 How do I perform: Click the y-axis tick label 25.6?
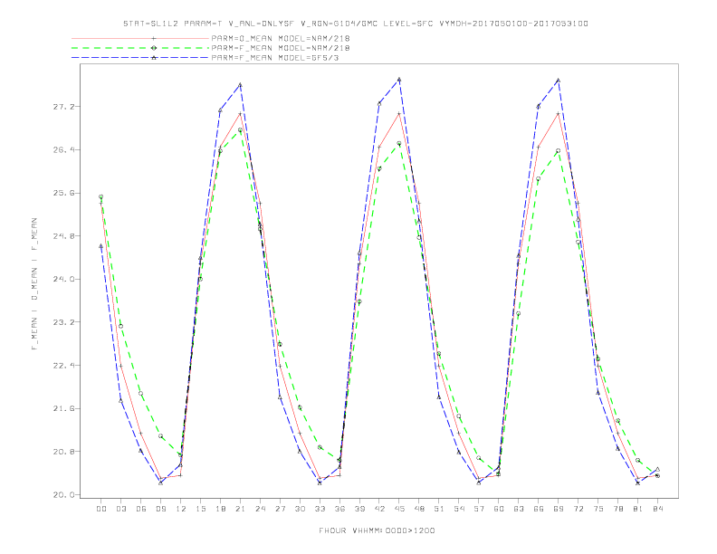pos(62,193)
